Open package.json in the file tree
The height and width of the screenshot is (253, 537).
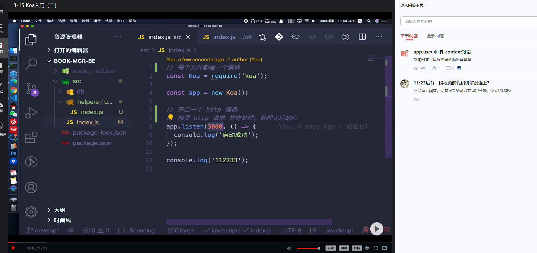pos(92,143)
